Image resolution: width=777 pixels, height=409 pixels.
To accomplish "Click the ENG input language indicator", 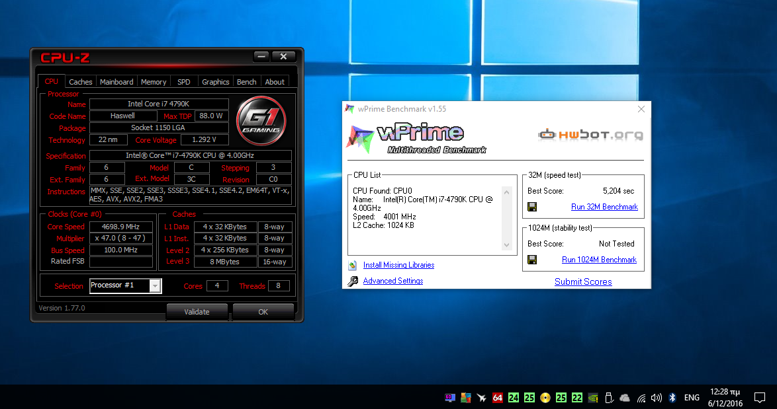I will click(x=692, y=398).
